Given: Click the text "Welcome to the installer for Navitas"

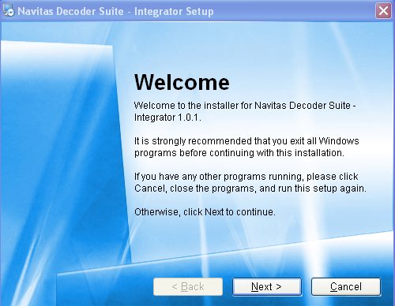Looking at the screenshot, I should [x=245, y=111].
